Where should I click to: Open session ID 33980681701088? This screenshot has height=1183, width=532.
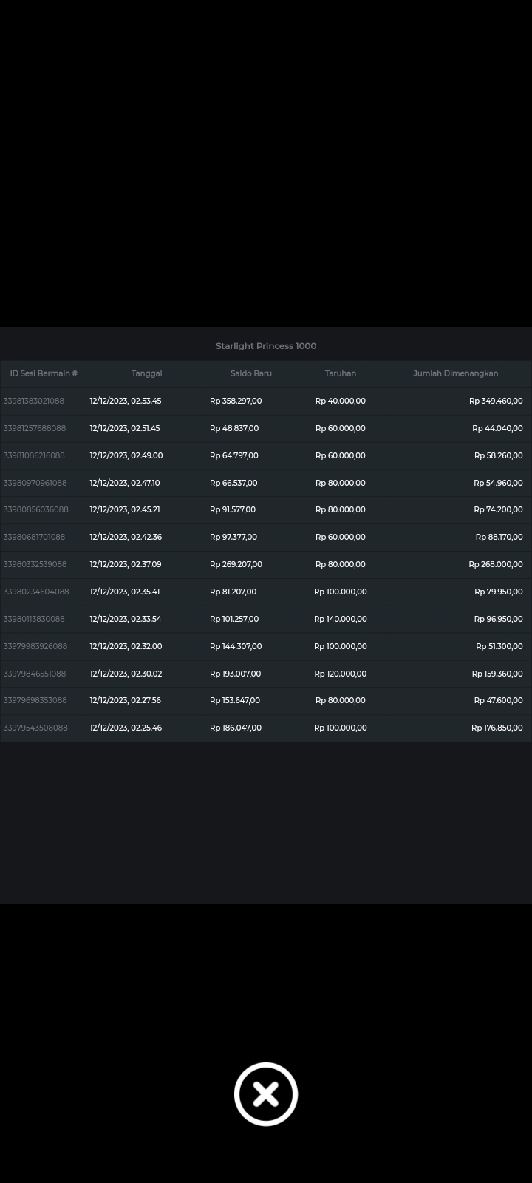[34, 537]
